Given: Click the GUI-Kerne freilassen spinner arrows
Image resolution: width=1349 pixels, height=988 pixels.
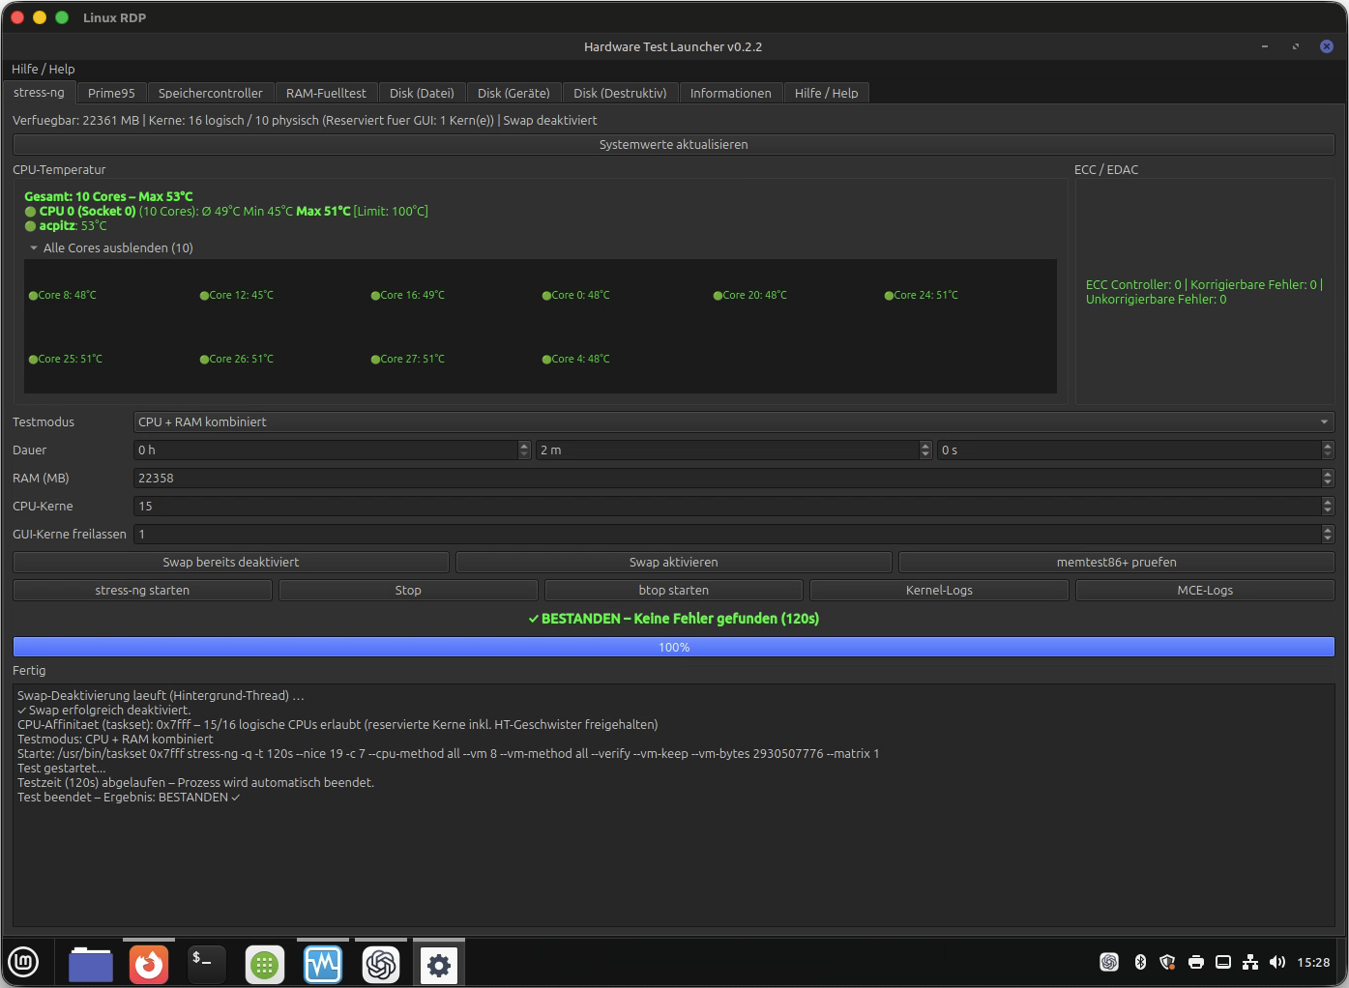Looking at the screenshot, I should pos(1328,534).
